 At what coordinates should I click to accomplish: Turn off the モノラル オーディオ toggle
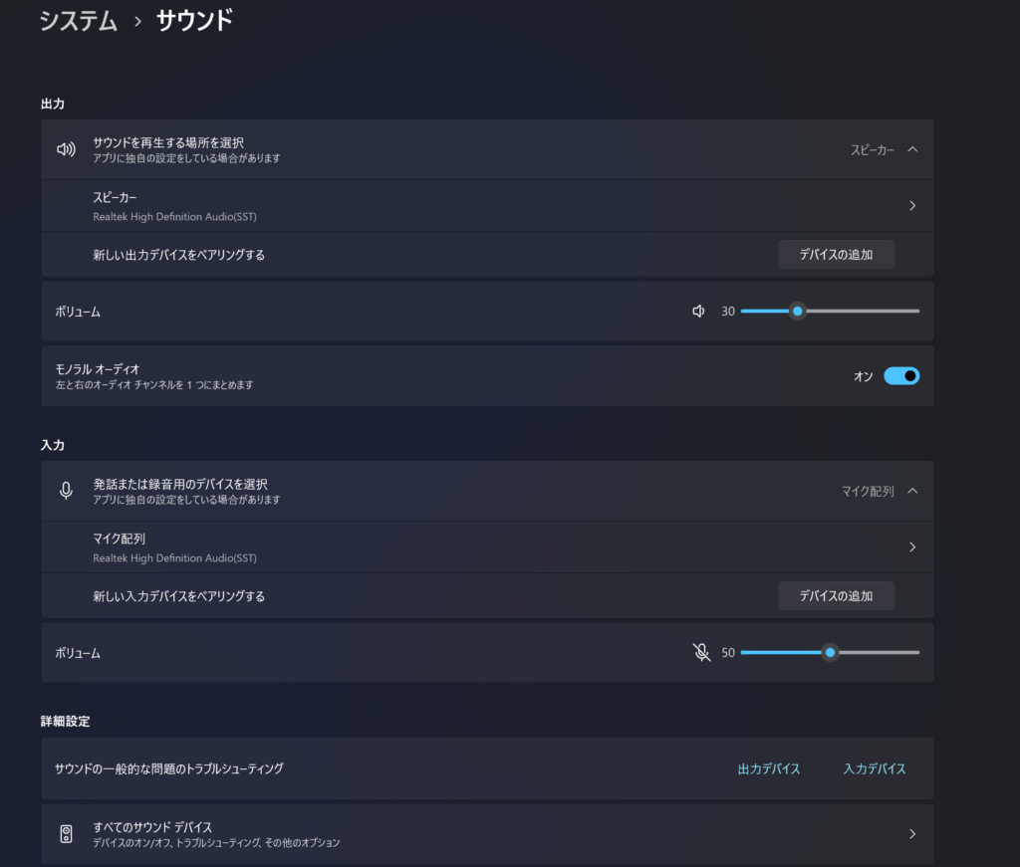point(901,375)
